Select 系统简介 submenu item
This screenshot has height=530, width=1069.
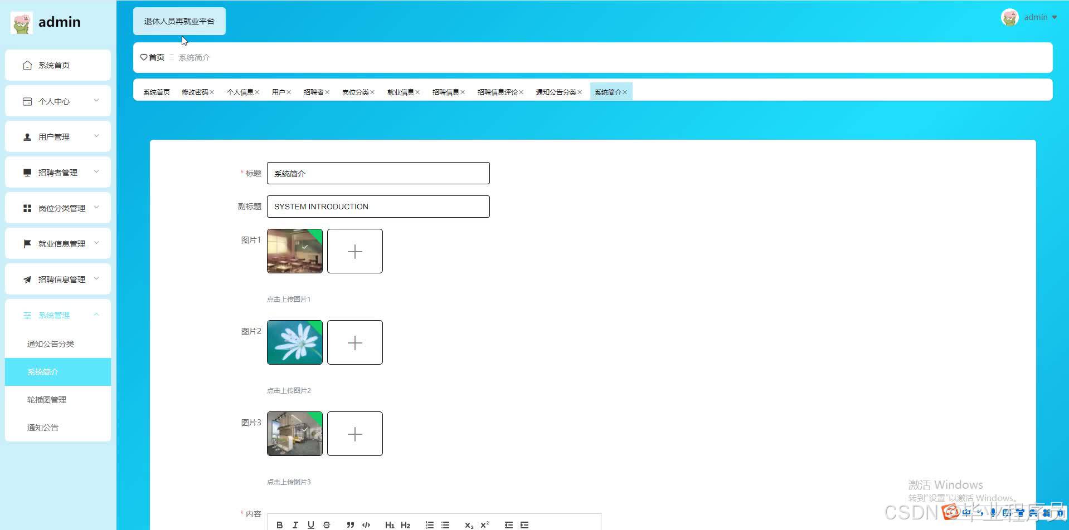(x=58, y=372)
